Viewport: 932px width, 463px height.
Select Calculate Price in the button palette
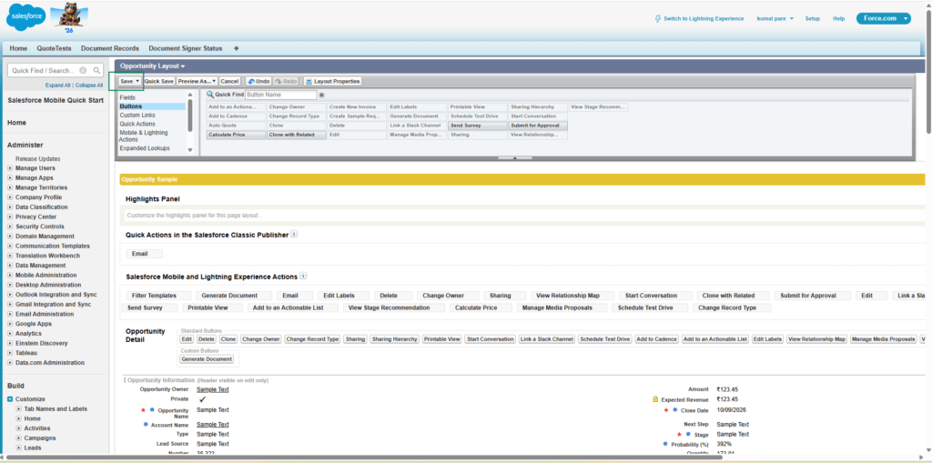tap(236, 135)
